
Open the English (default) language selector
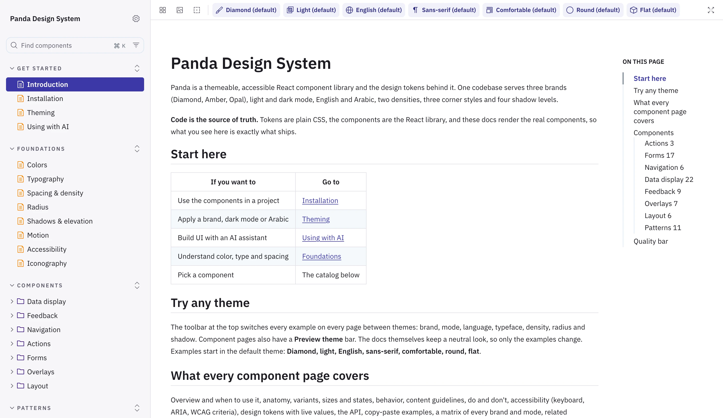tap(374, 10)
